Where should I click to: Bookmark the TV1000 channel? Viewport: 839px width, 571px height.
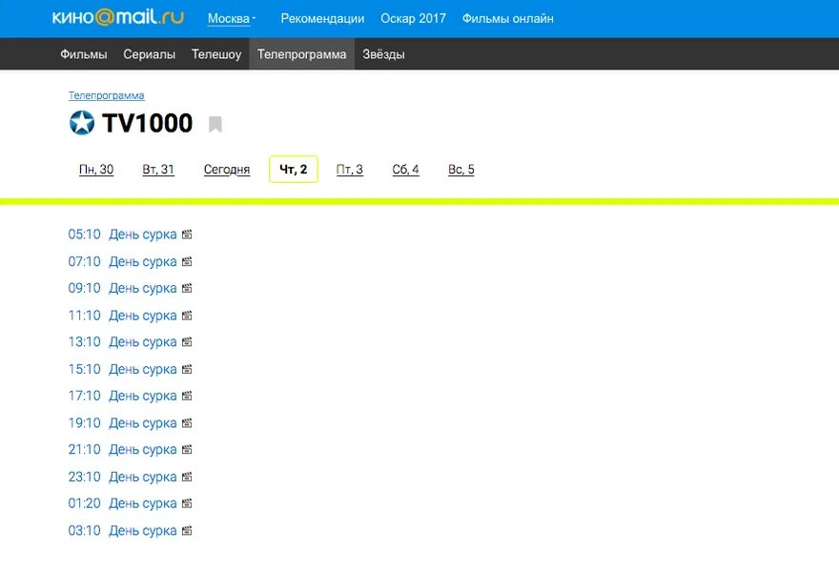pyautogui.click(x=215, y=124)
